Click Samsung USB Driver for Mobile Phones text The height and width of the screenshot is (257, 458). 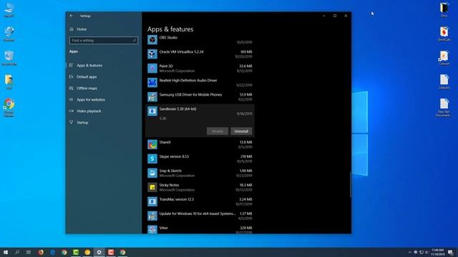tap(190, 95)
